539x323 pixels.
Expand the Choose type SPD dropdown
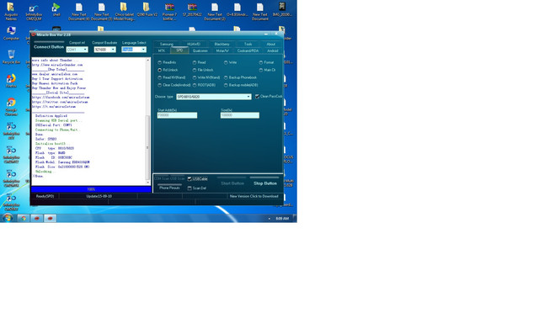click(213, 97)
